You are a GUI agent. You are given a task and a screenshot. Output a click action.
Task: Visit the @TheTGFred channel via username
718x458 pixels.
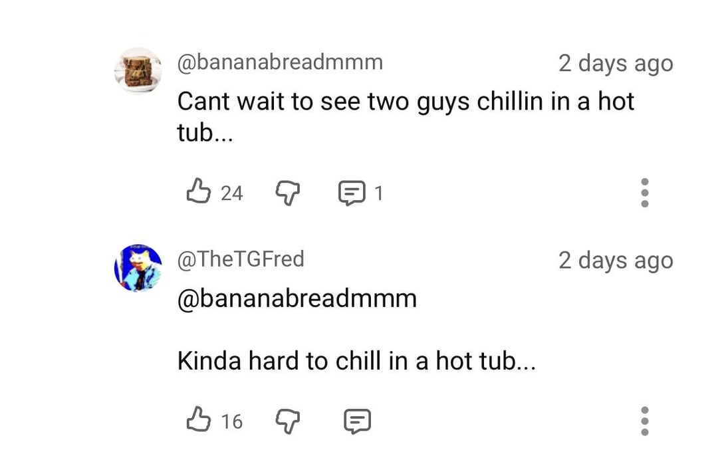coord(240,259)
